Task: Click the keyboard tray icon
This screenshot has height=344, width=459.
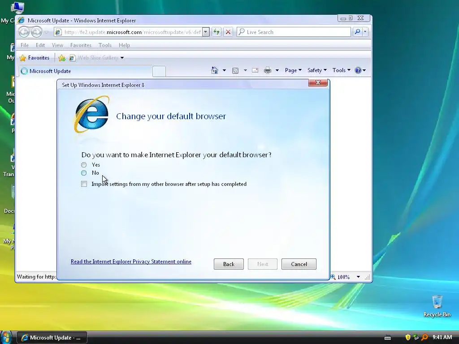Action: [388, 338]
